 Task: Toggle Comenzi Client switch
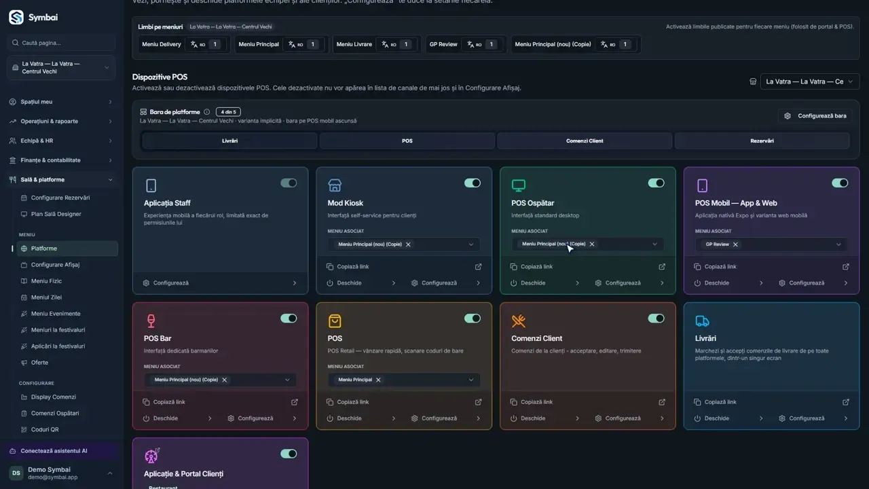[657, 319]
